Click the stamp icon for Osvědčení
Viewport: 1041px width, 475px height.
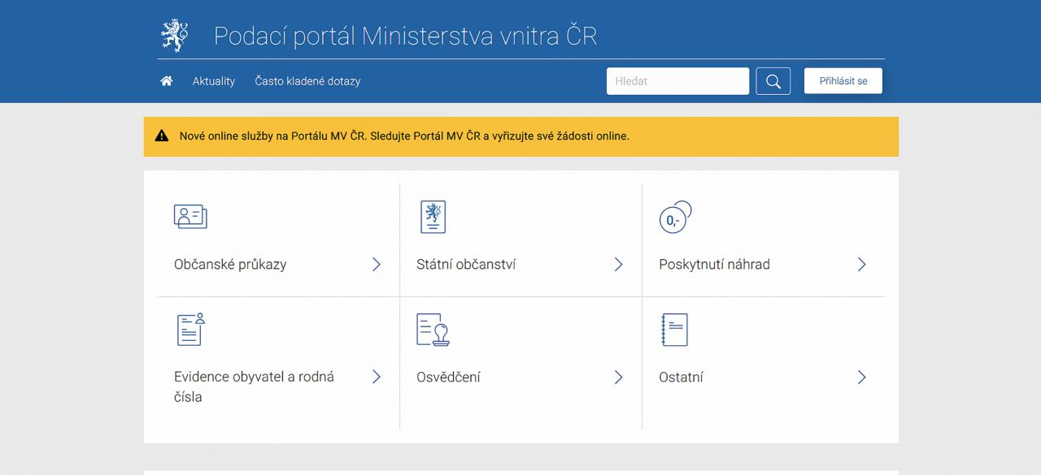click(x=433, y=330)
